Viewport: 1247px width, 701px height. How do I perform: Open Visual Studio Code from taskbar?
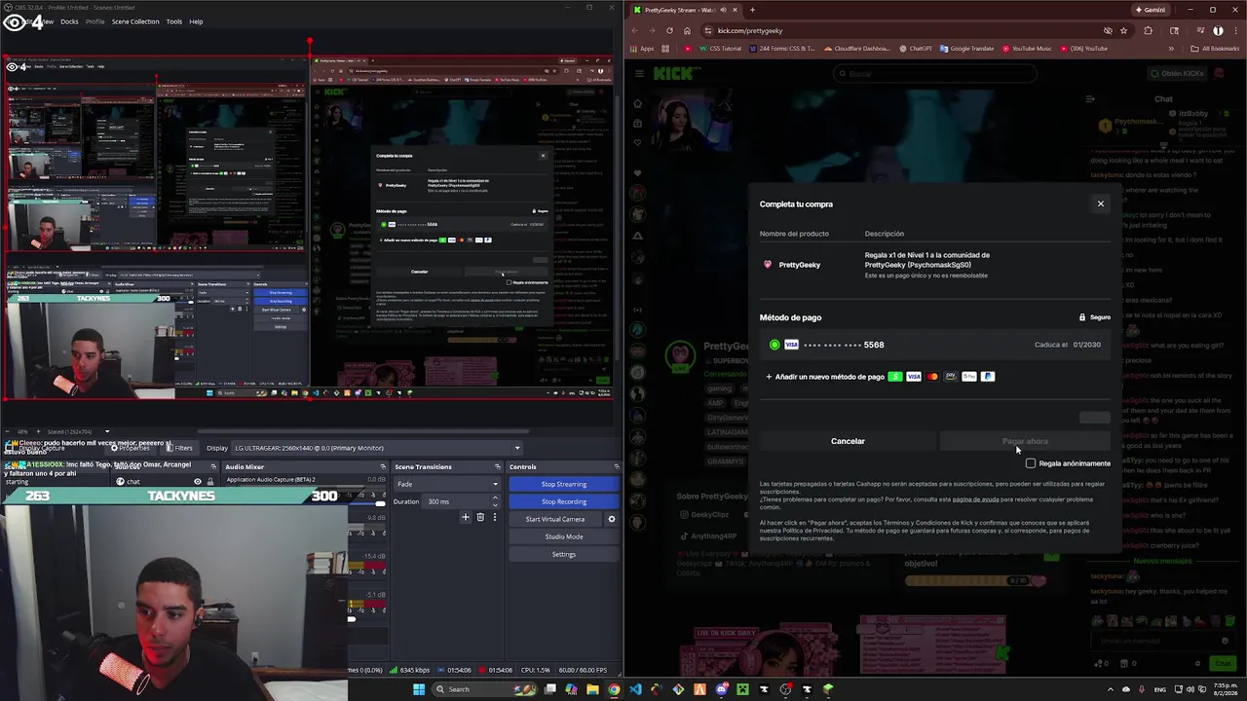tap(635, 689)
